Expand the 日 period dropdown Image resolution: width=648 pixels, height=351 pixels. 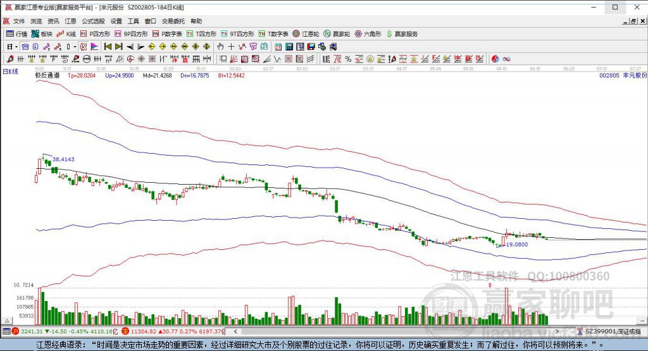[16, 47]
